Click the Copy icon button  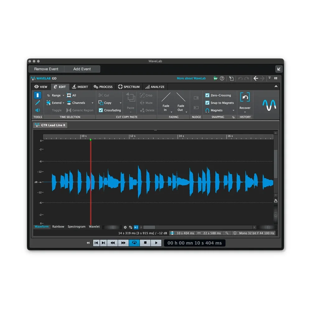tap(101, 103)
